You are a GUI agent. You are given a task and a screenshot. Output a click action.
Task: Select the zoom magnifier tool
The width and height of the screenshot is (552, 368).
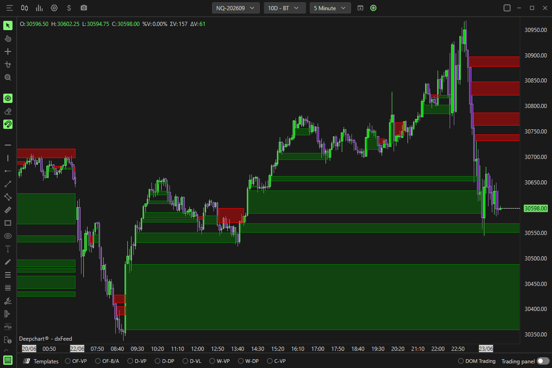tap(8, 77)
